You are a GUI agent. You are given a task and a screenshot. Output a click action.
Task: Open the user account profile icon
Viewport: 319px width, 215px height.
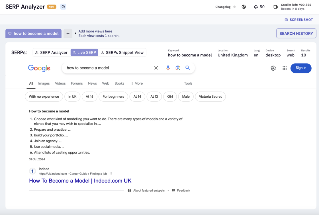pos(244,7)
